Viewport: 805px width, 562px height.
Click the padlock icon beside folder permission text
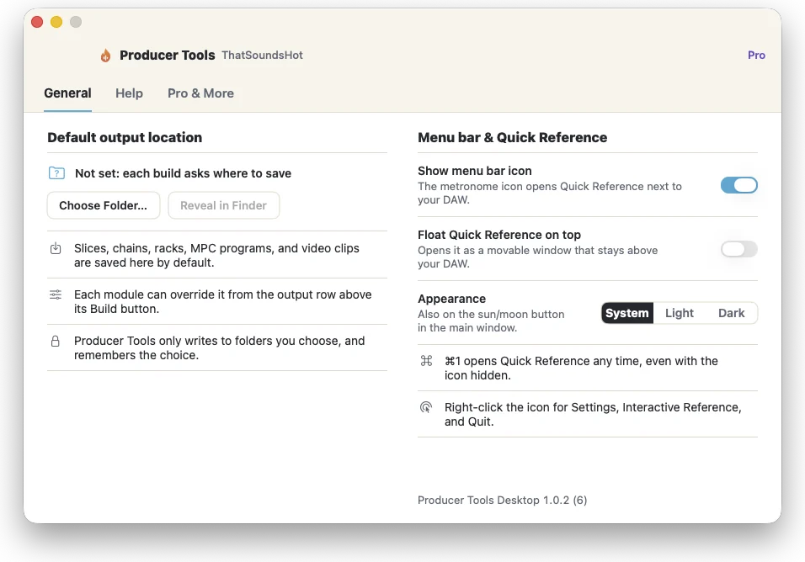pyautogui.click(x=56, y=342)
